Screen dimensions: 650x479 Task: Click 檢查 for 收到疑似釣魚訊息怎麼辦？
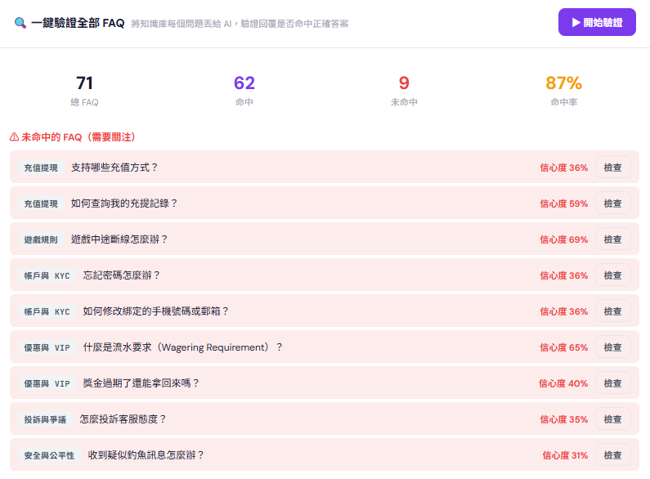[x=612, y=455]
